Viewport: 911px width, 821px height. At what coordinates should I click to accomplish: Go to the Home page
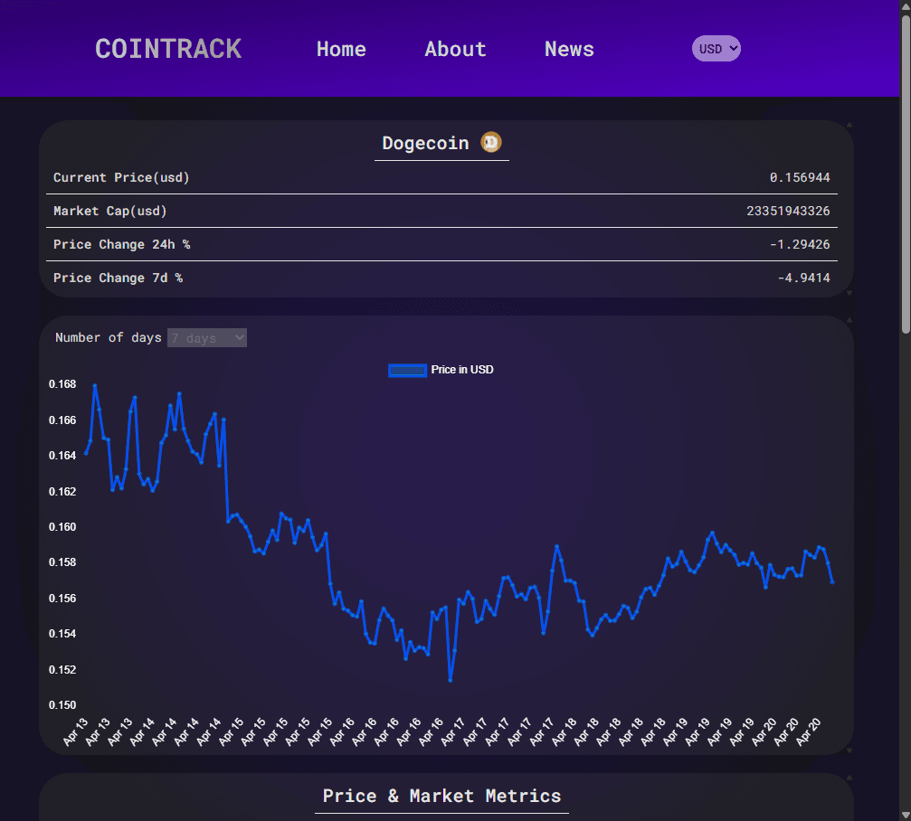[341, 50]
